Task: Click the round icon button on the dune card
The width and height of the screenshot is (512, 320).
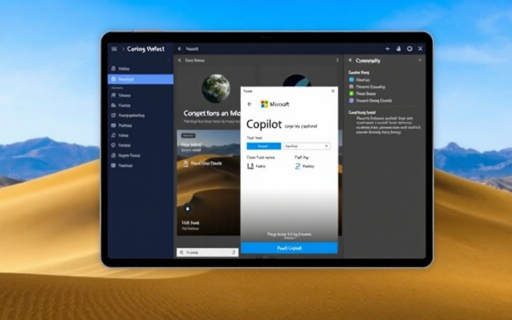Action: 188,208
